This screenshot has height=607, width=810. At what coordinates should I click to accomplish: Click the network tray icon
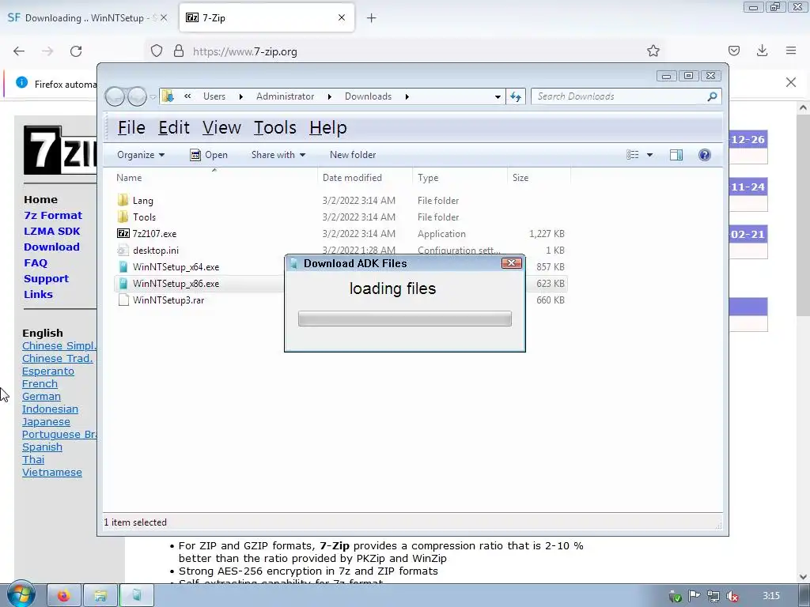(x=713, y=596)
